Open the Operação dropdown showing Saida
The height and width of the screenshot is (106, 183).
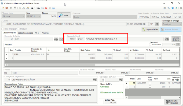(105, 17)
